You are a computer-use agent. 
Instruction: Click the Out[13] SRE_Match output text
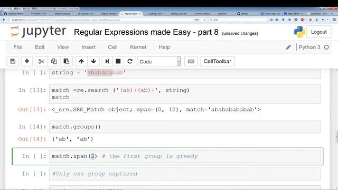click(x=156, y=110)
